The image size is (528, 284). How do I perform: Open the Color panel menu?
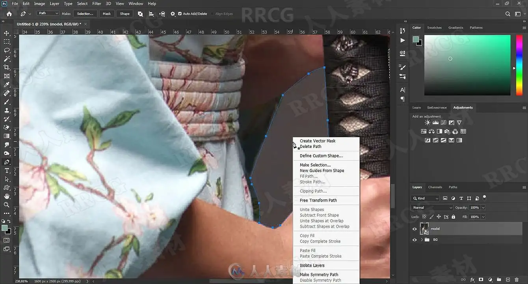(x=524, y=28)
